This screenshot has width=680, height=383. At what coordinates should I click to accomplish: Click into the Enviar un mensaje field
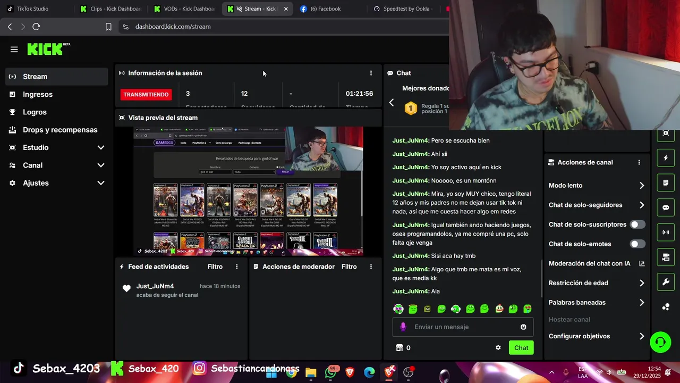click(463, 327)
